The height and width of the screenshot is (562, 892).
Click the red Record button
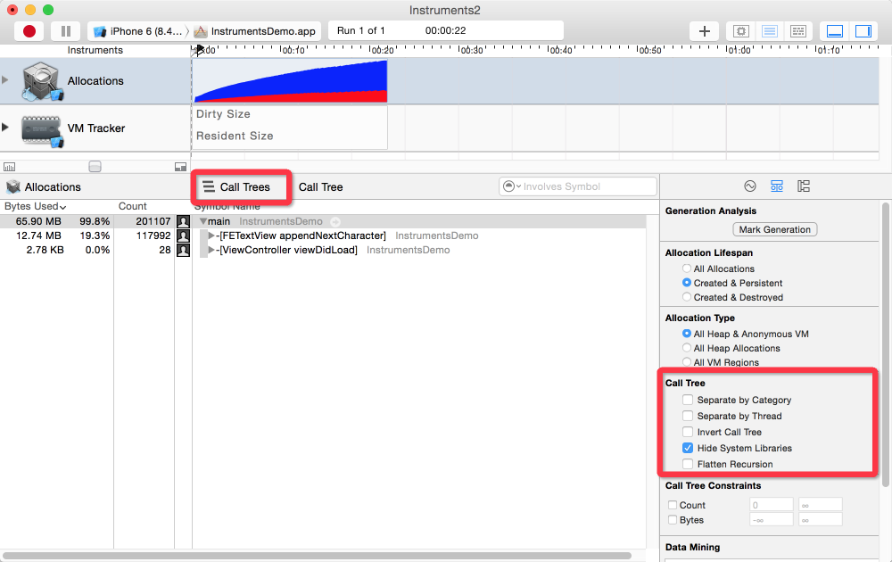click(x=29, y=31)
